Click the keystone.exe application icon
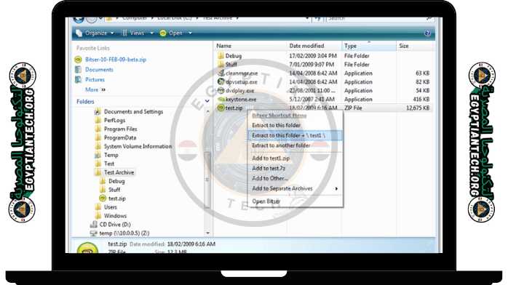Viewport: 508px width, 285px height. tap(221, 100)
